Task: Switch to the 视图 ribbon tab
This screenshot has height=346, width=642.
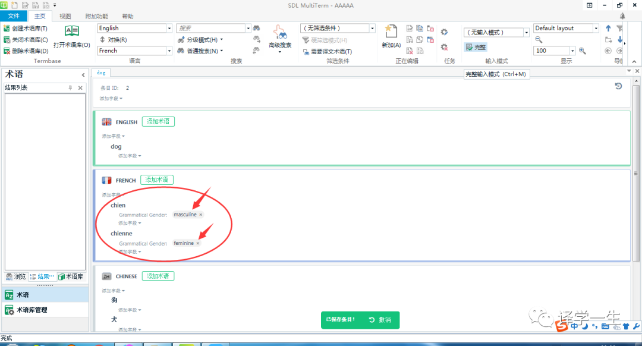Action: pos(65,17)
